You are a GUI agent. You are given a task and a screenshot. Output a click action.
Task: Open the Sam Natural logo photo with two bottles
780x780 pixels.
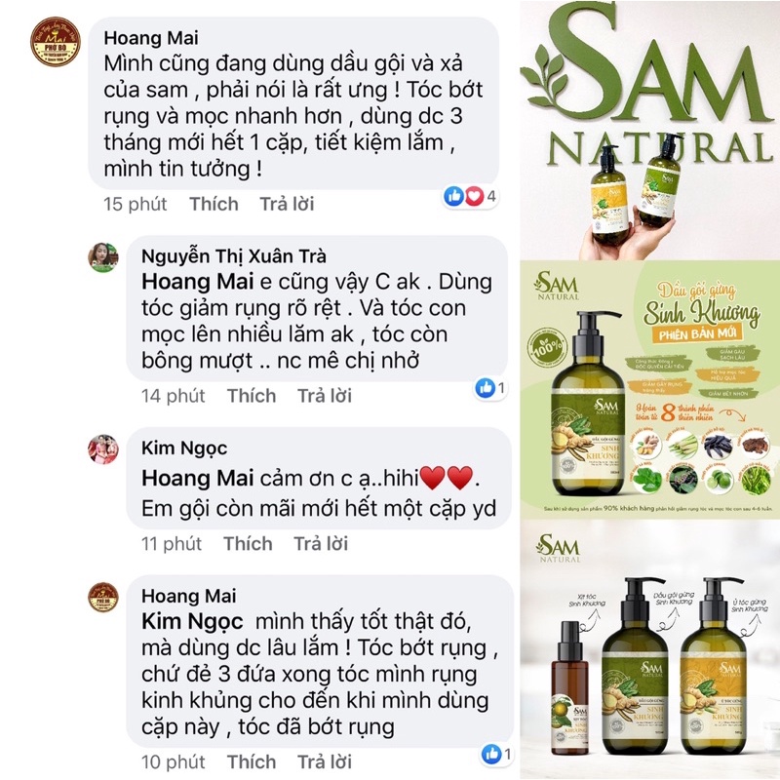point(649,130)
